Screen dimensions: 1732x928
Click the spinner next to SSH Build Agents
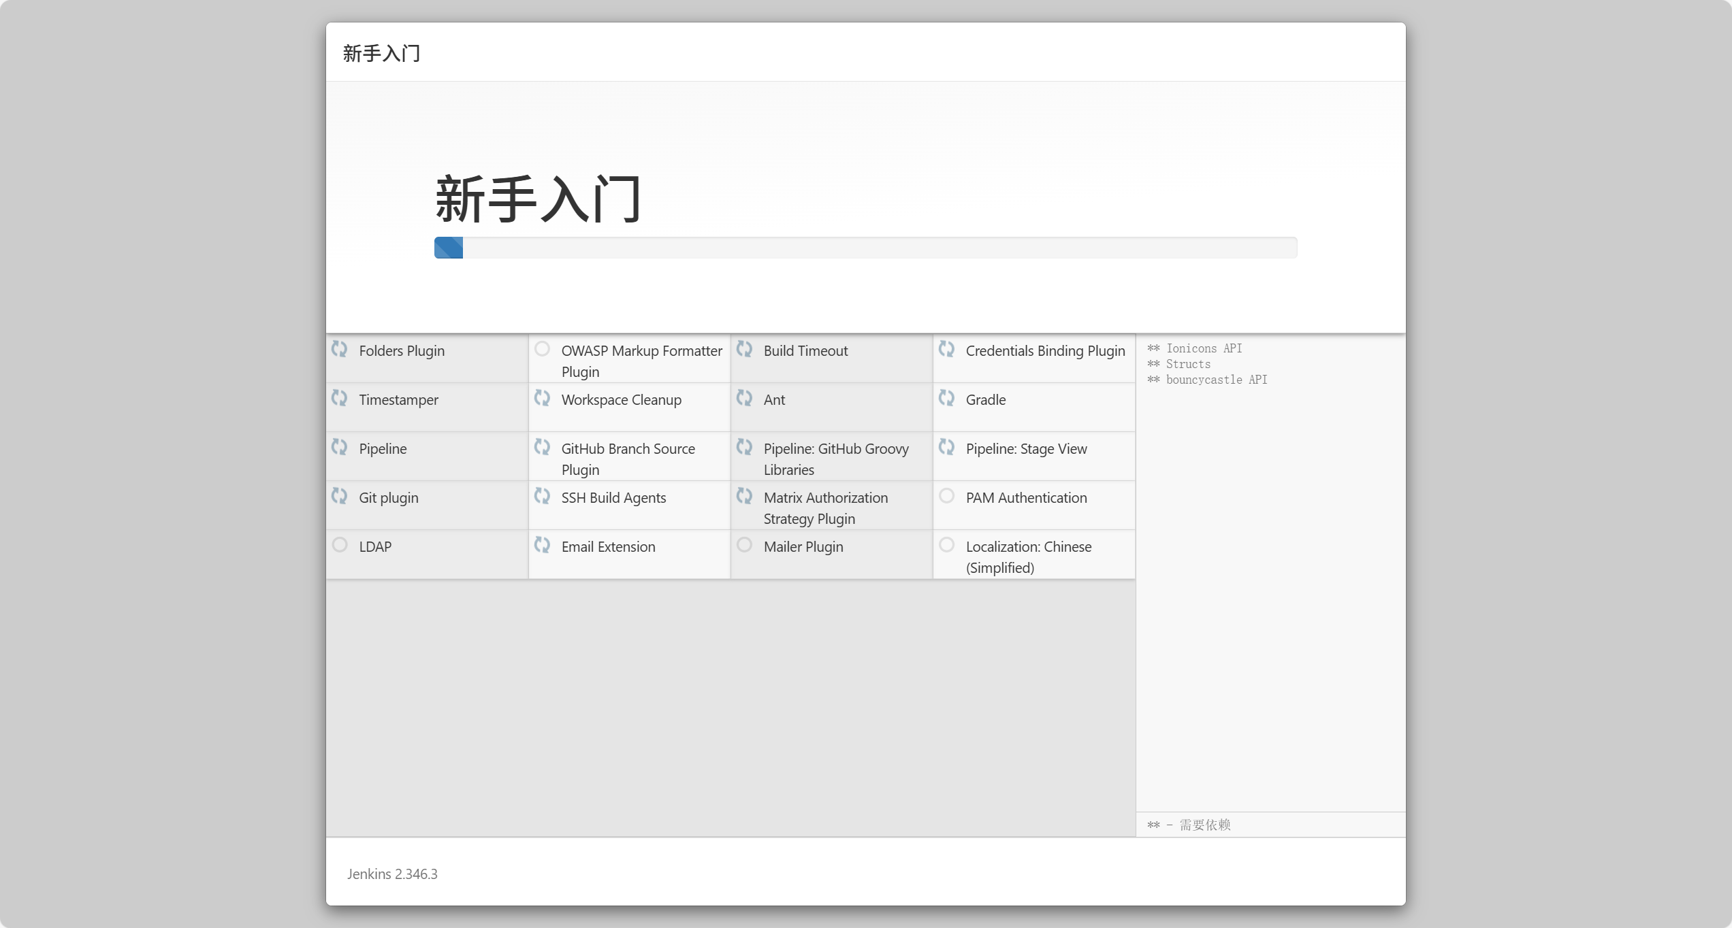coord(542,496)
